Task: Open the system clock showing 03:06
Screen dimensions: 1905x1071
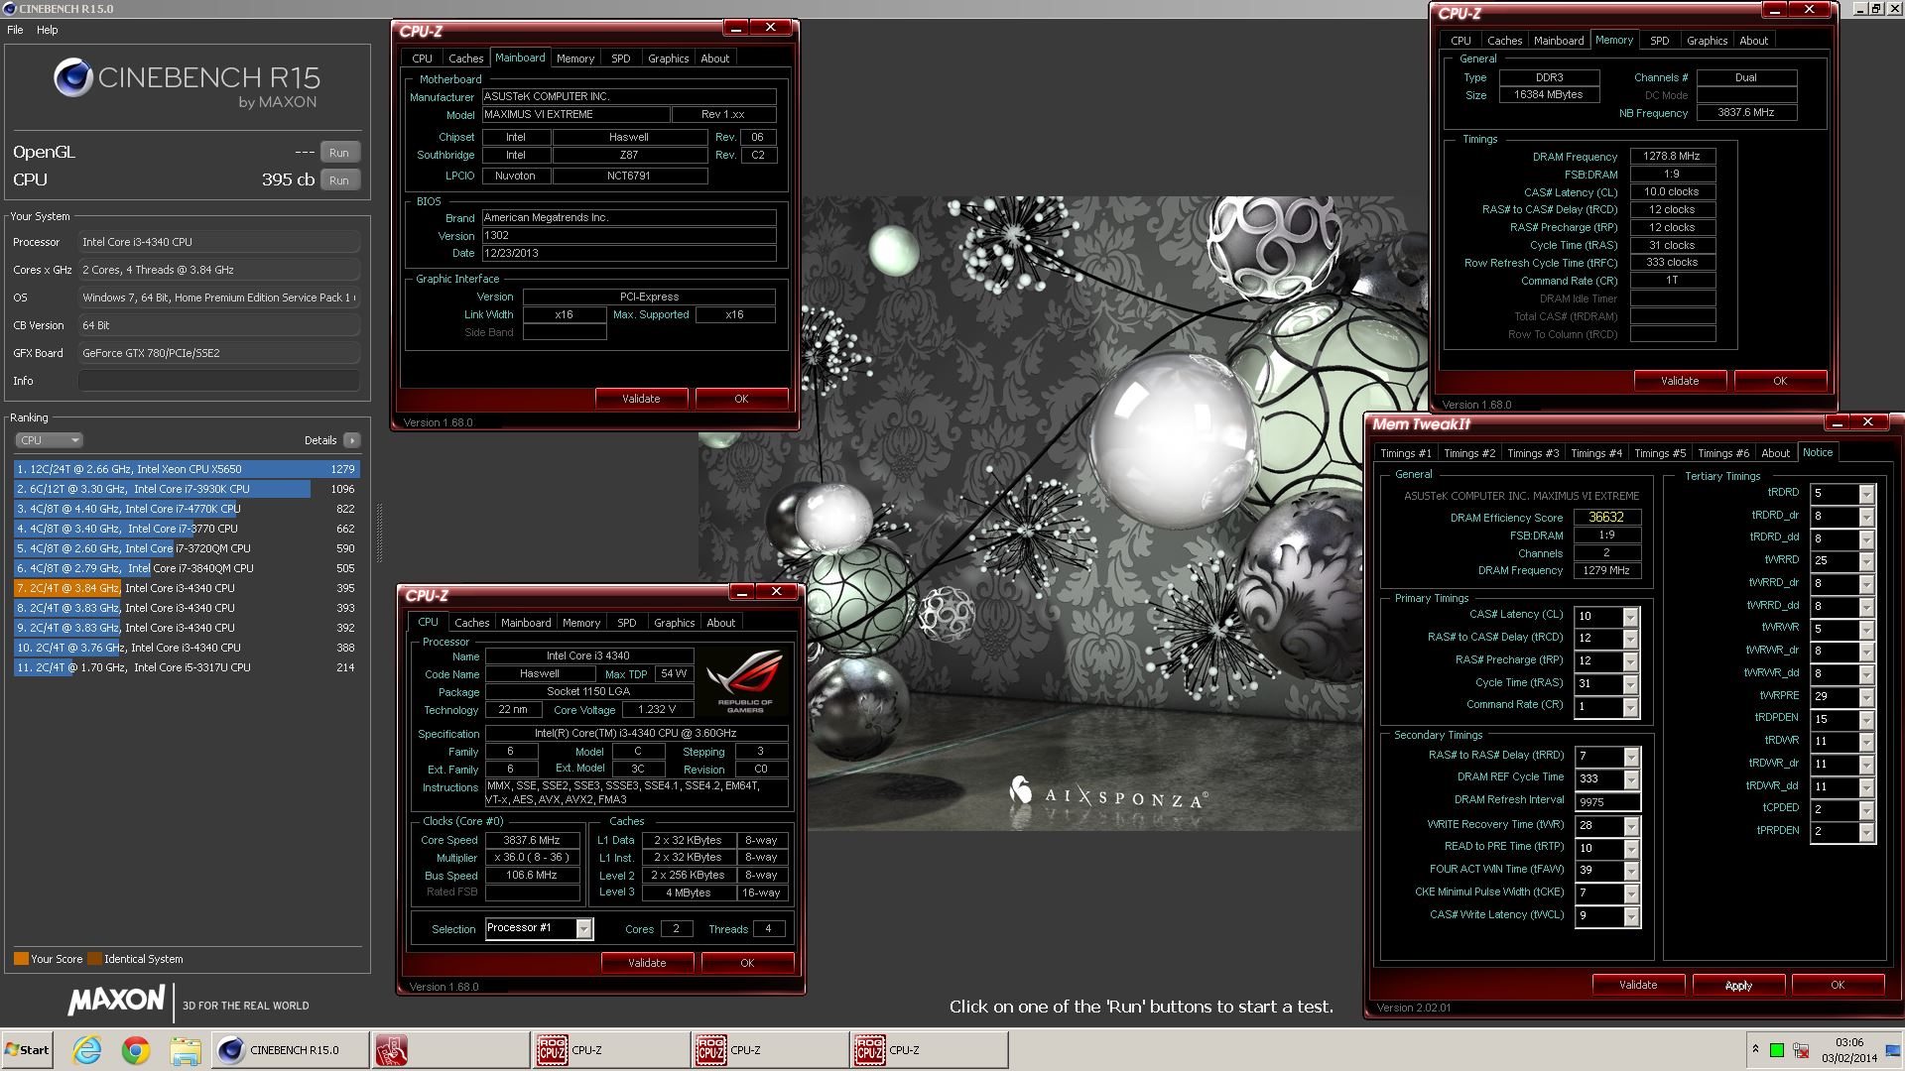Action: pos(1848,1050)
